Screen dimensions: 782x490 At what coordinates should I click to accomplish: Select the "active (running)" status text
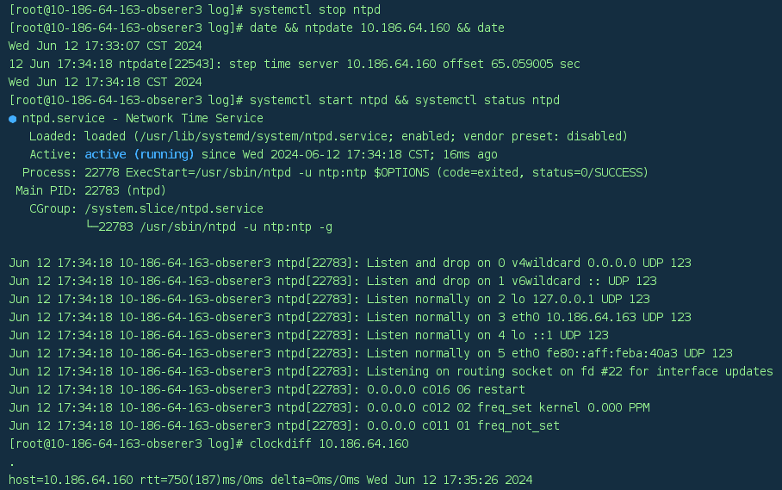click(x=139, y=154)
